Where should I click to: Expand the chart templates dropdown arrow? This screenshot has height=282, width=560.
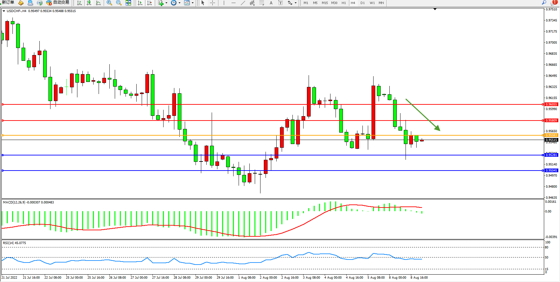193,3
